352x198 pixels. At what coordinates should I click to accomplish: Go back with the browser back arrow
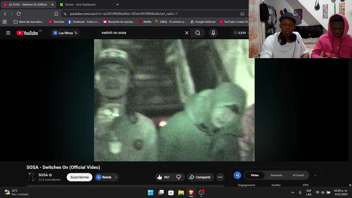click(x=5, y=14)
